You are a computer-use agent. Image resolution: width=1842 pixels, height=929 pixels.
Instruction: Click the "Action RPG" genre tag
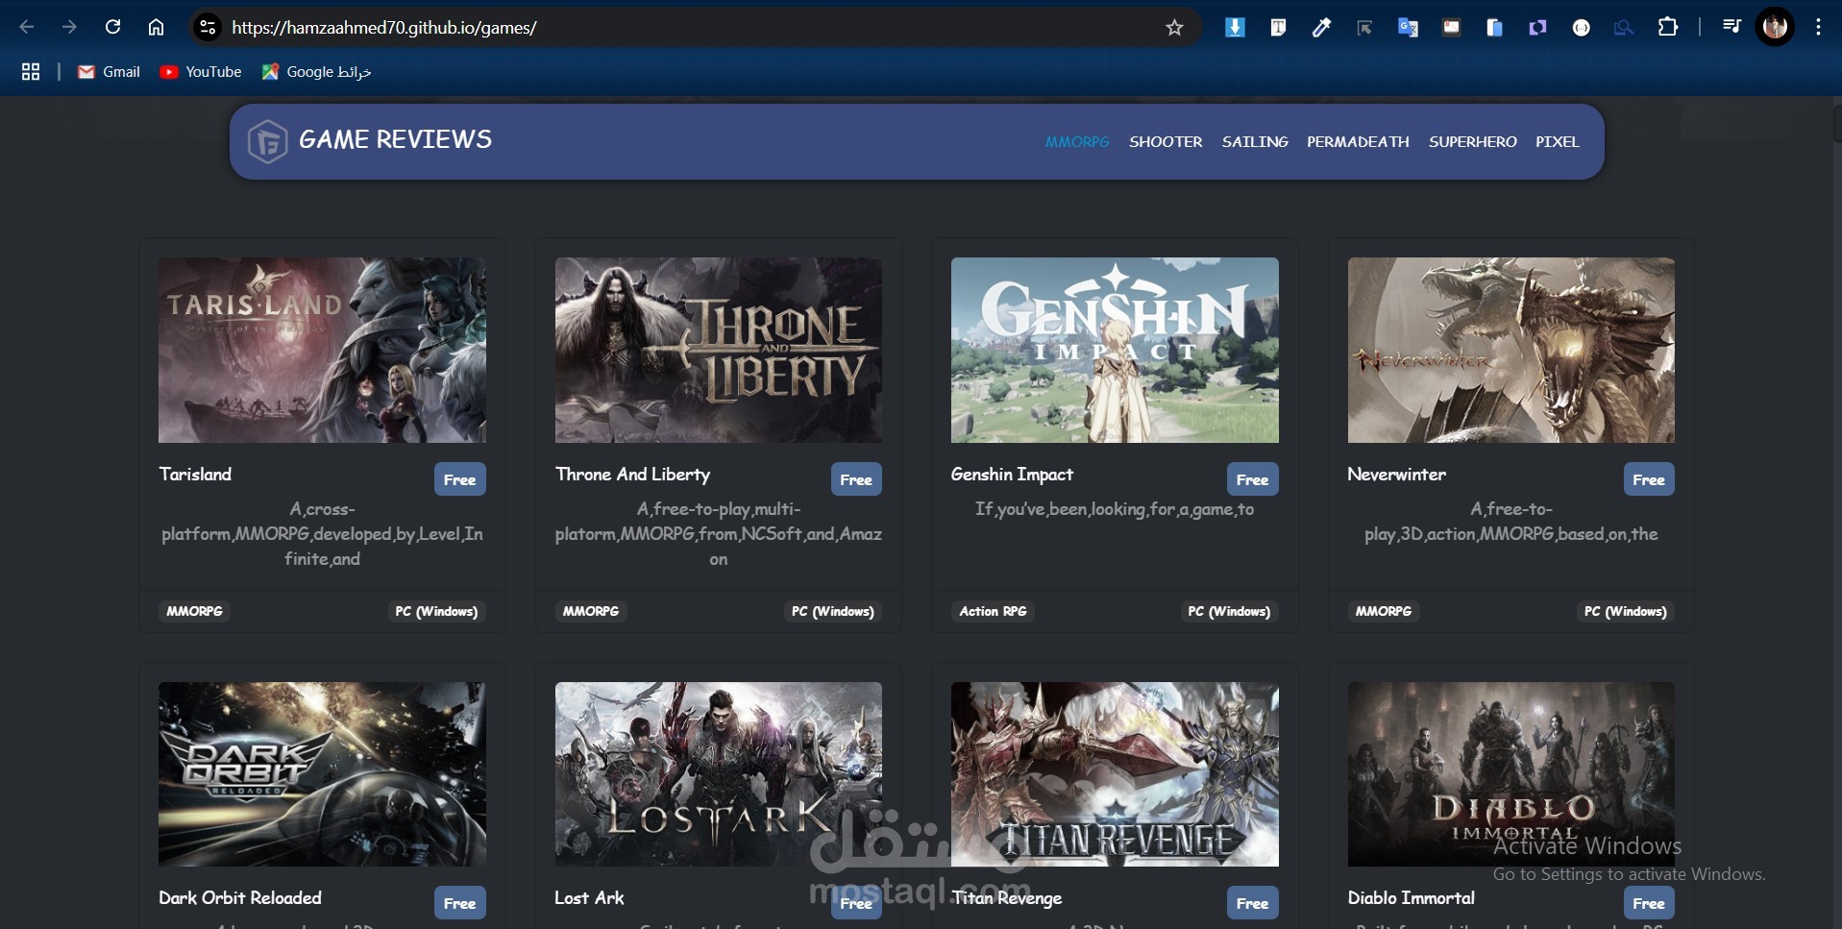pos(993,611)
